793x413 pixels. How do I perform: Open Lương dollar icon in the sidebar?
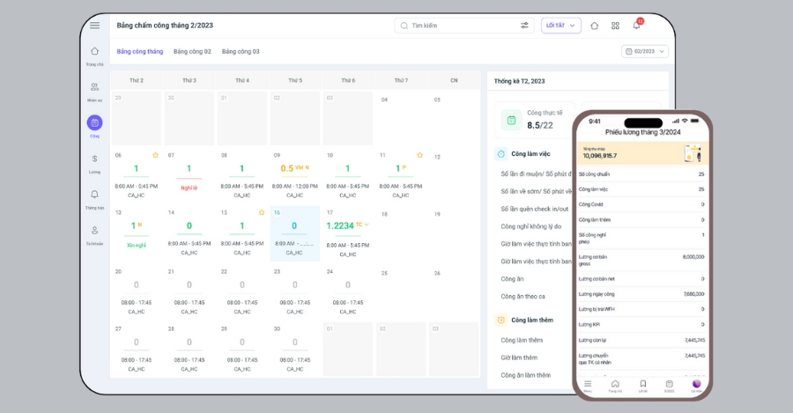coord(94,160)
